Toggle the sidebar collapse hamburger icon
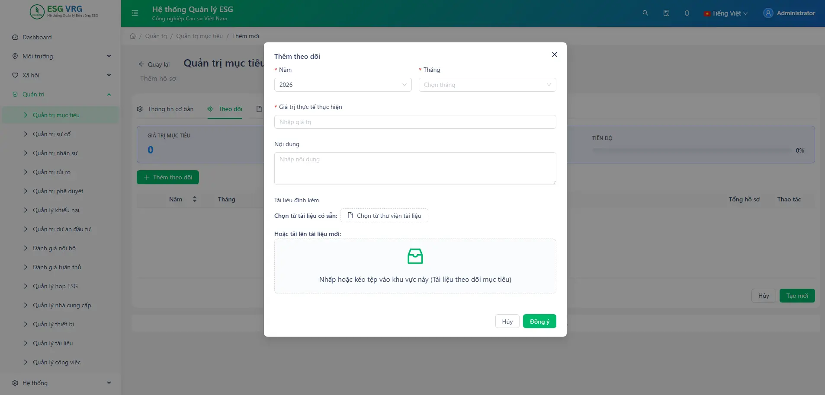 (135, 13)
